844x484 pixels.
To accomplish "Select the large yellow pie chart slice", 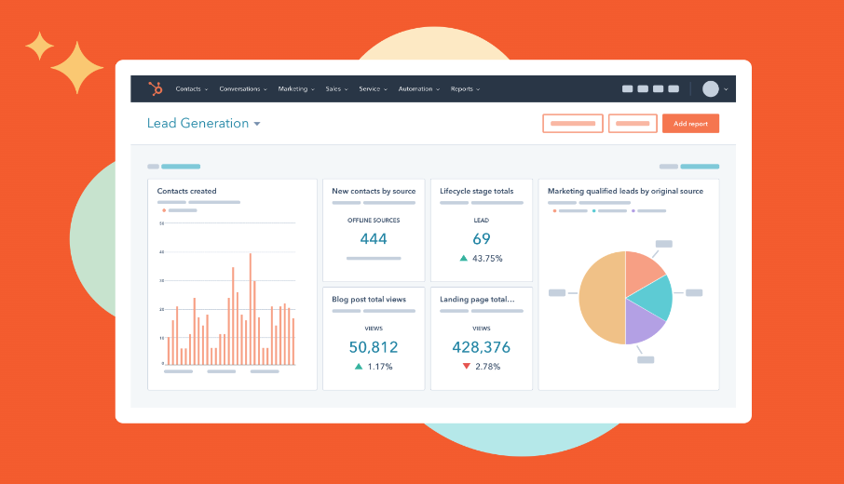I will (601, 298).
